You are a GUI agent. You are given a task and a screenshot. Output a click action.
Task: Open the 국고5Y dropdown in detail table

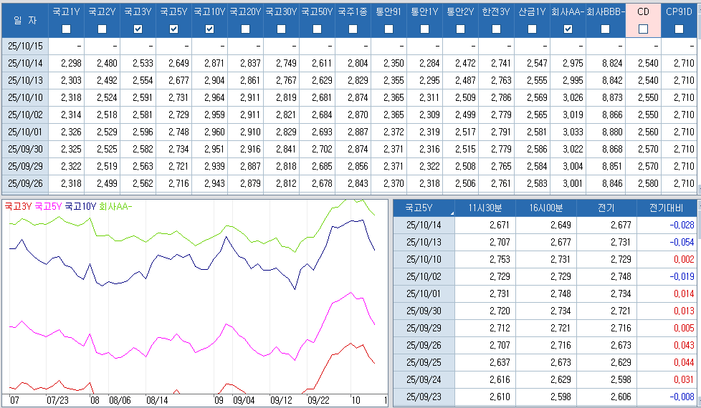[452, 213]
